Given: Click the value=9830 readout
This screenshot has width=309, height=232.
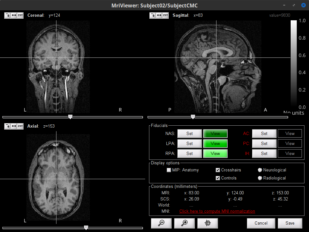Looking at the screenshot, I should pyautogui.click(x=280, y=15).
